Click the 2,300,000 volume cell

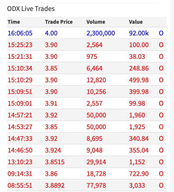(101, 33)
